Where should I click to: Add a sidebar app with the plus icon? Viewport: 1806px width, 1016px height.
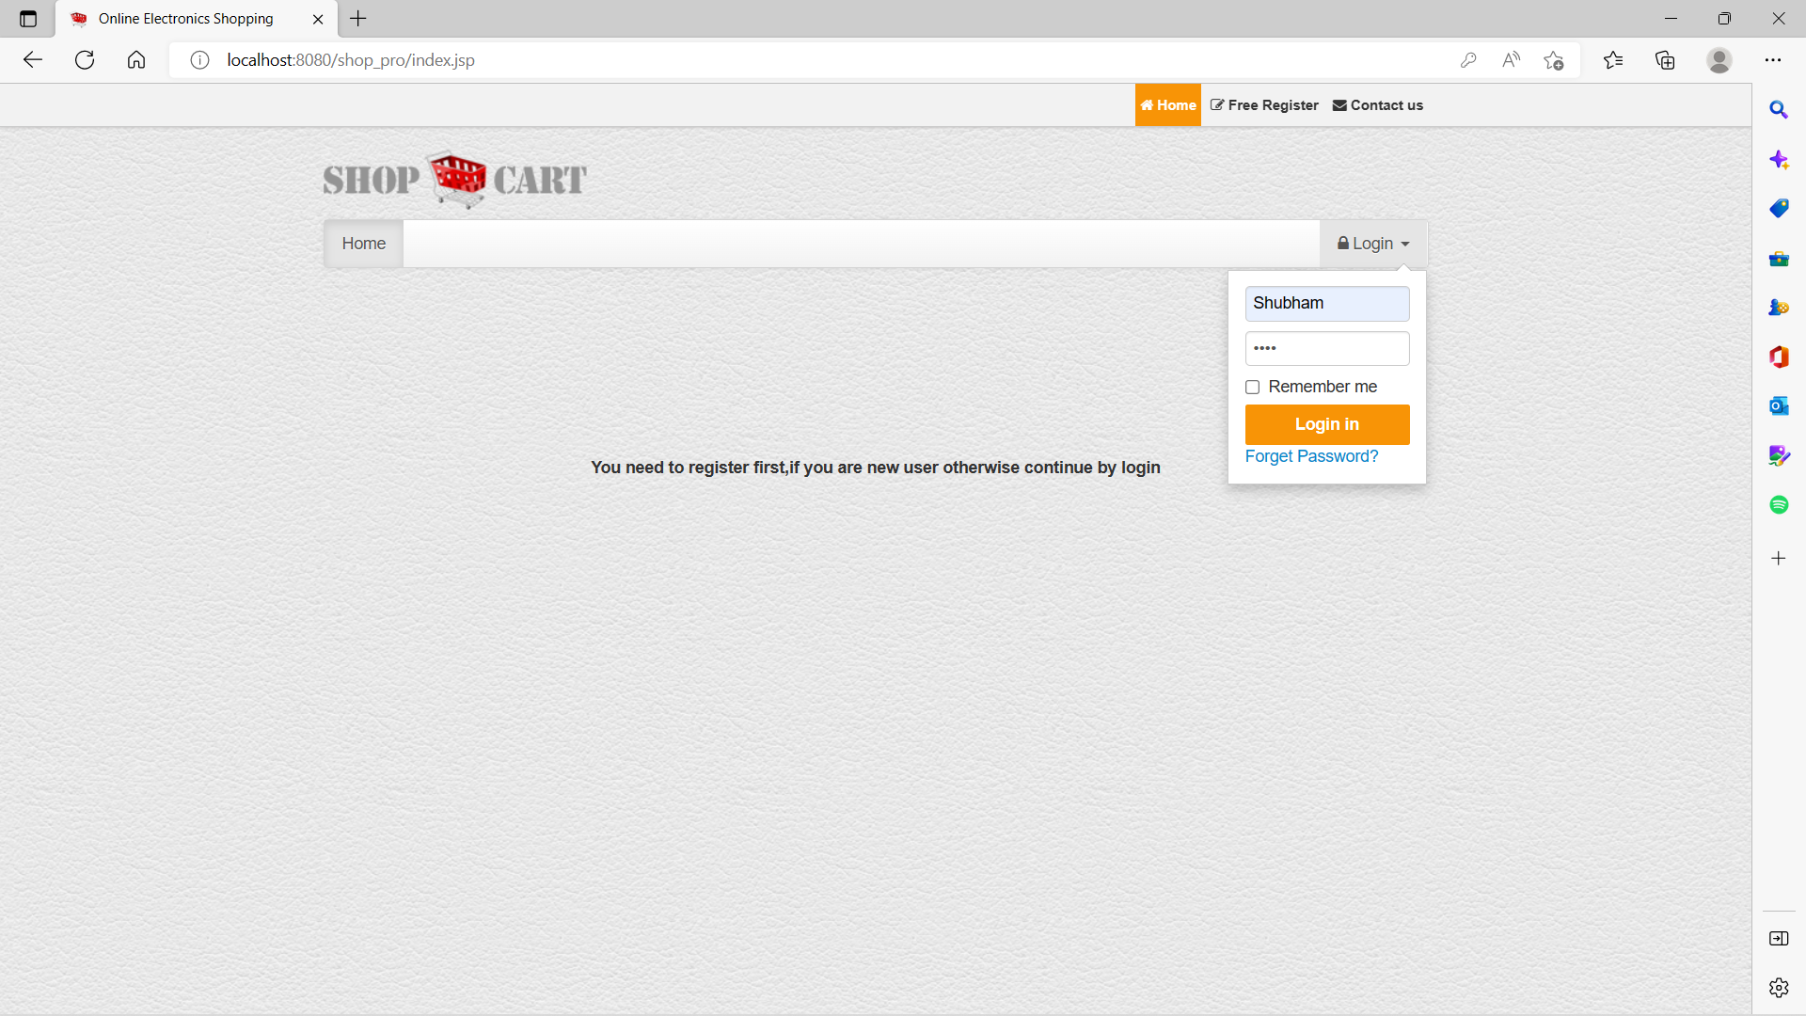point(1778,559)
